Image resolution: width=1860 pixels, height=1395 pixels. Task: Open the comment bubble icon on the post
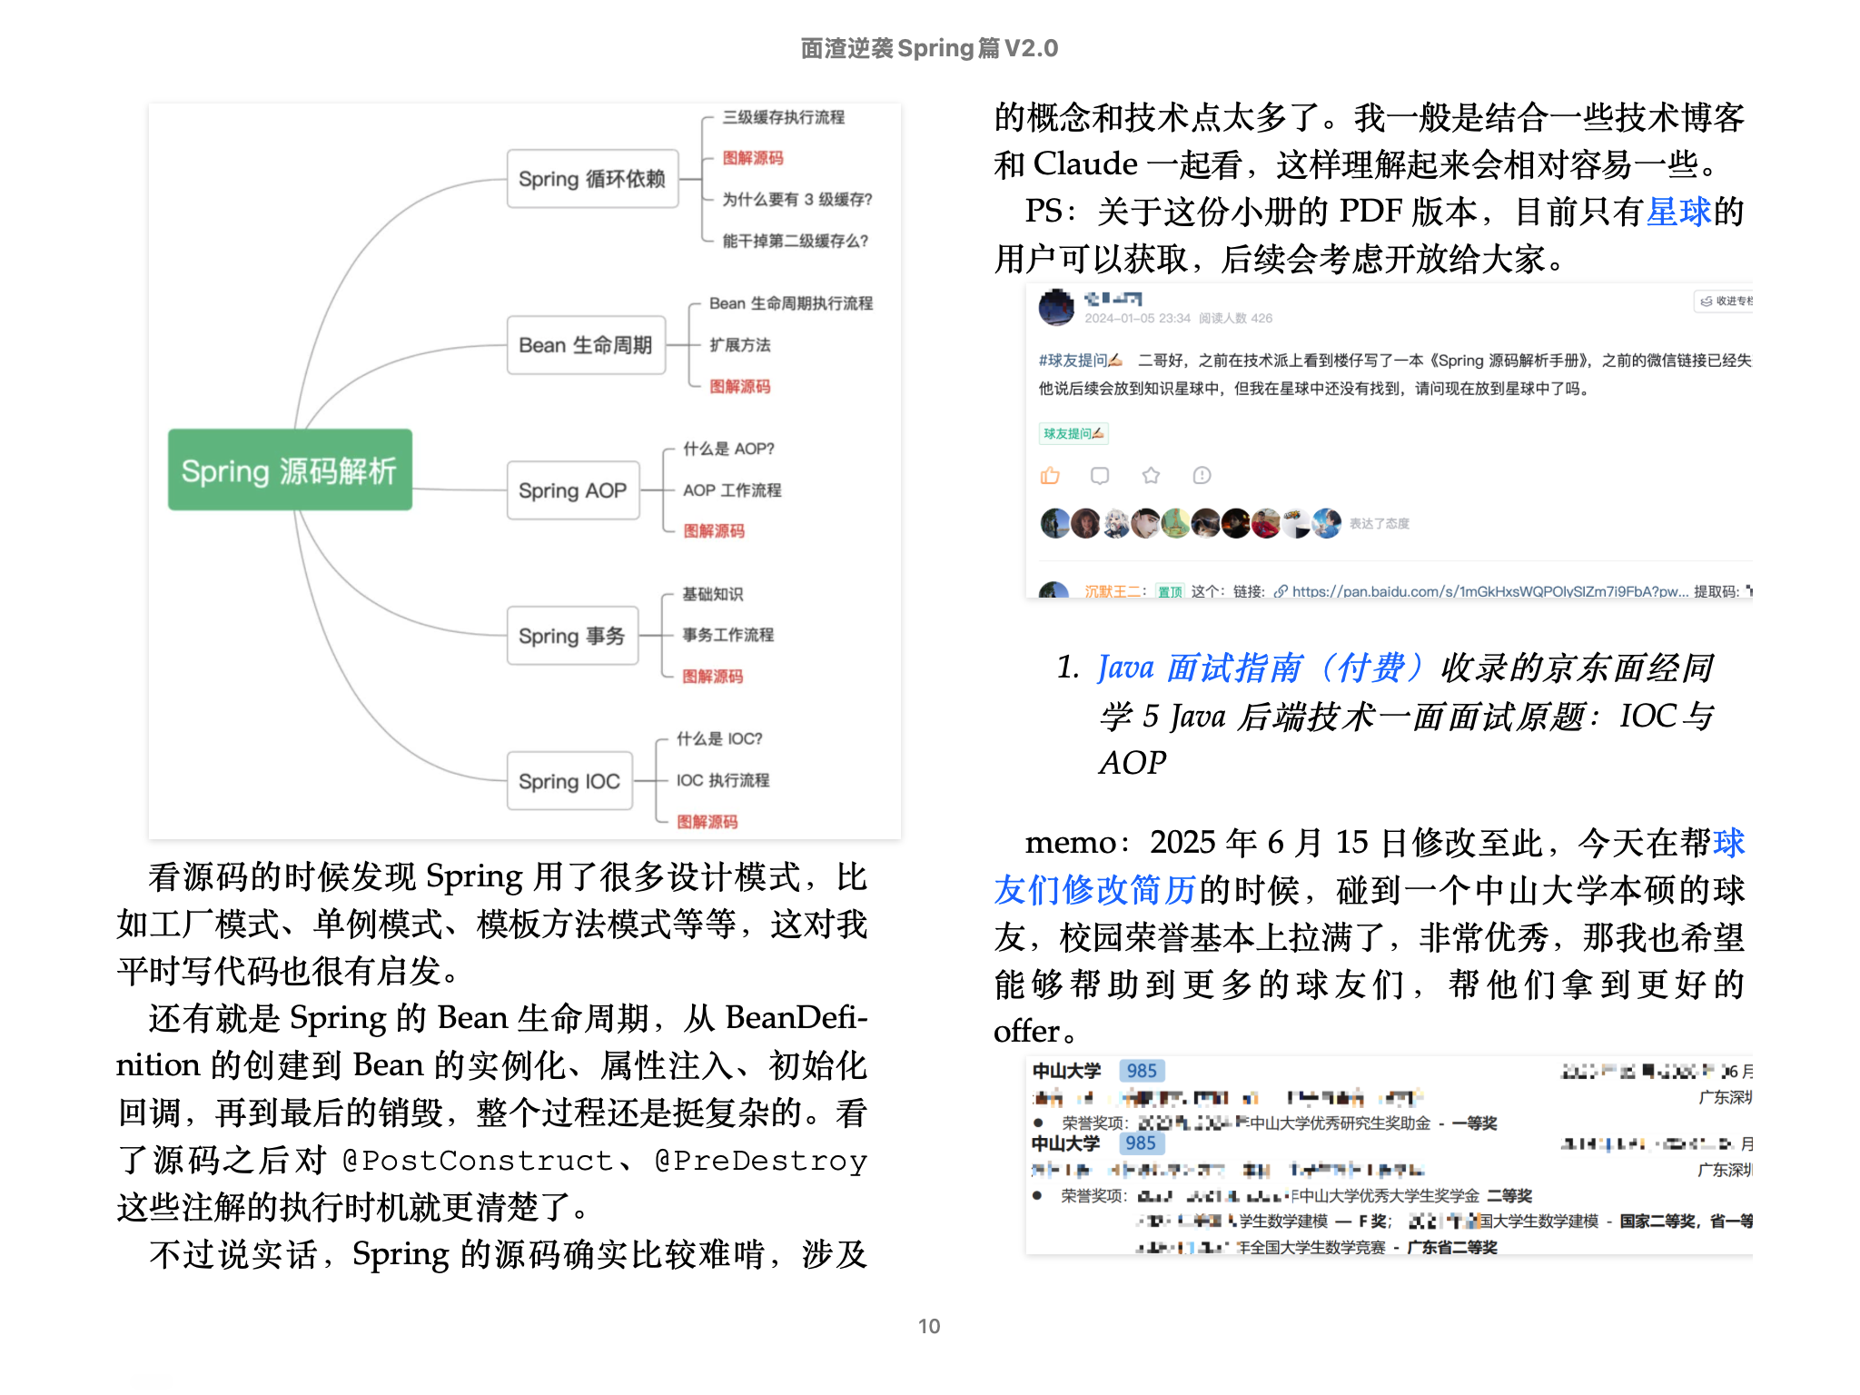(1101, 475)
